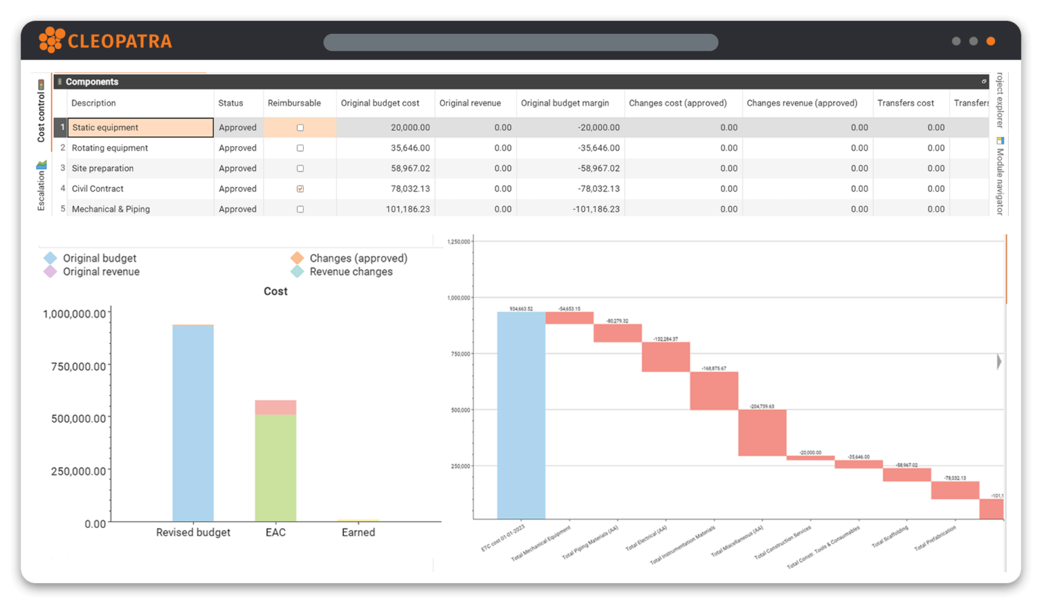Expand the waterfall chart using the right chevron
The image size is (1042, 604).
tap(998, 361)
